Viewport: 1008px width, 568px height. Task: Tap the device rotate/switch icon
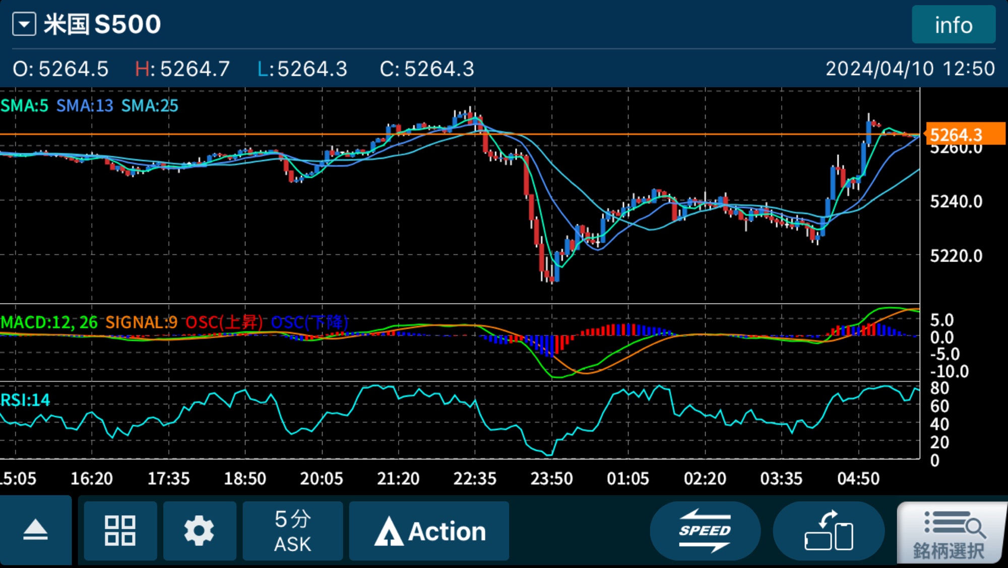(829, 530)
